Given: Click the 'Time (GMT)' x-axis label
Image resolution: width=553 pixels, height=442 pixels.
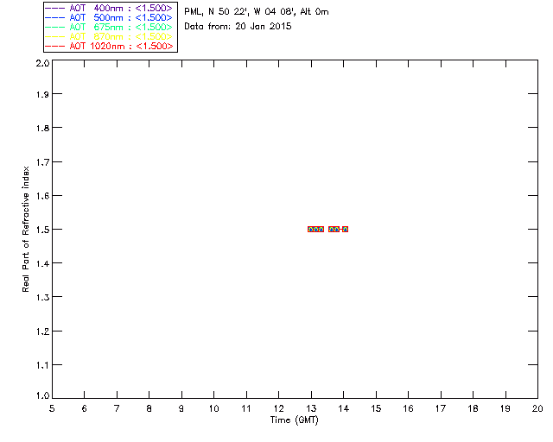Looking at the screenshot, I should 294,420.
